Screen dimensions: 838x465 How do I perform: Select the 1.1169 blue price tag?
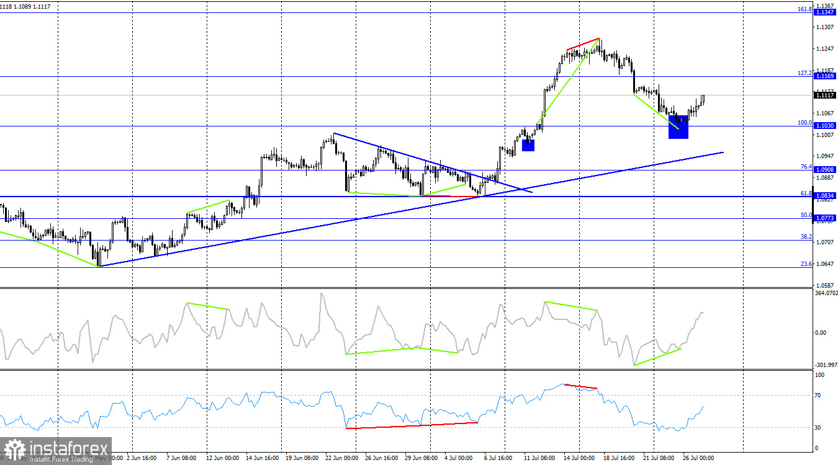(x=825, y=76)
